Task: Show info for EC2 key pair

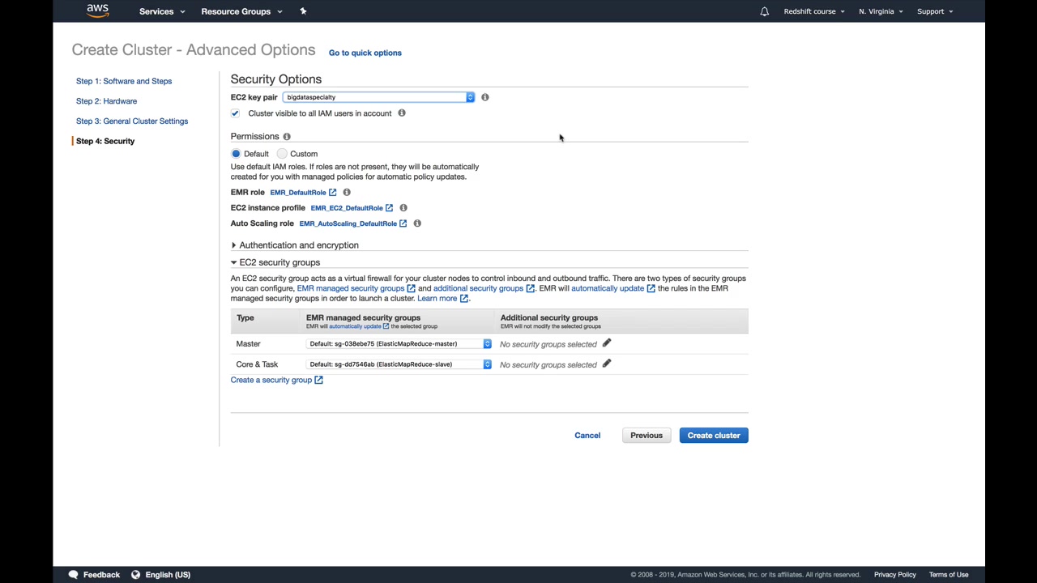Action: click(x=485, y=97)
